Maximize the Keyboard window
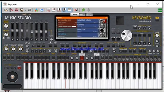 148,4
